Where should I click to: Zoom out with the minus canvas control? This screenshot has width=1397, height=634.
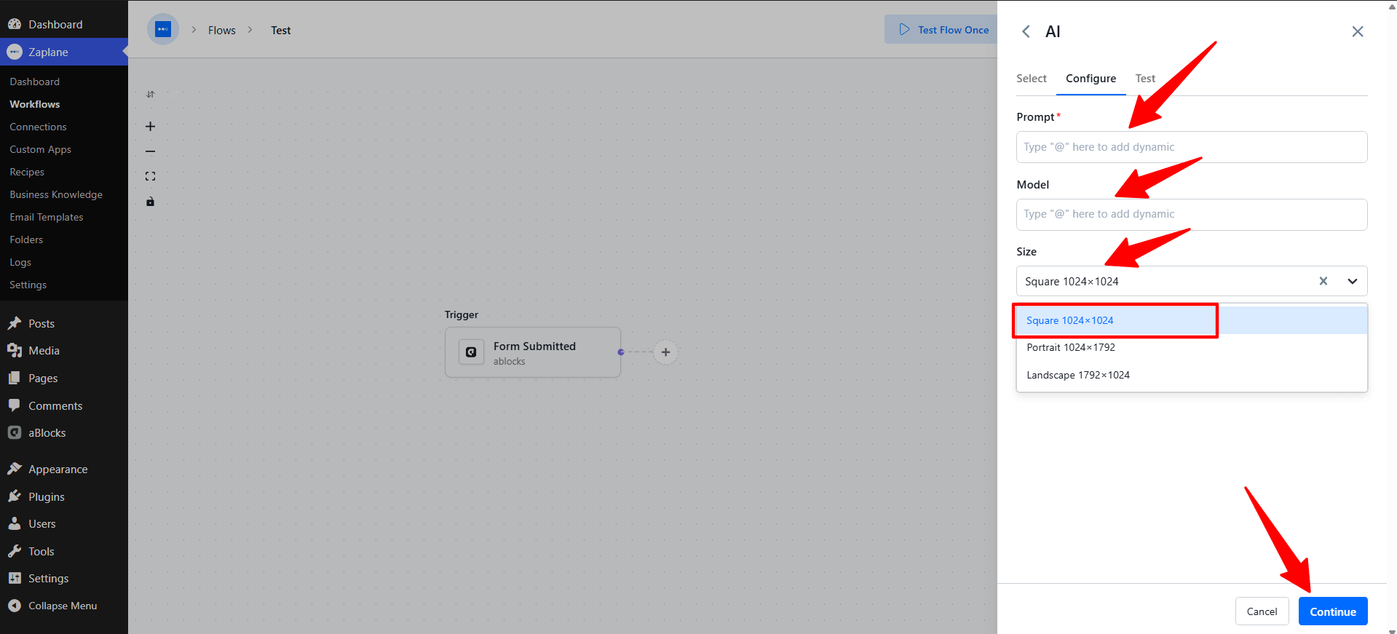click(150, 151)
